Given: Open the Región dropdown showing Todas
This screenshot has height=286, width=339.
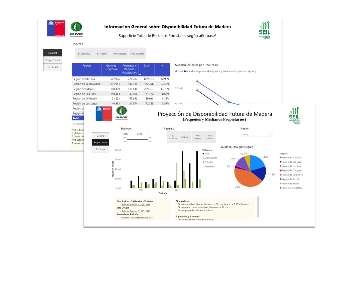Looking at the screenshot, I should tap(257, 134).
